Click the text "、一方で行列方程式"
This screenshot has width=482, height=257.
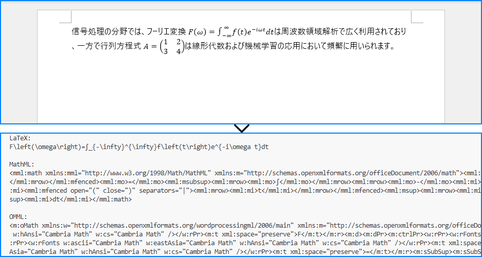[106, 47]
